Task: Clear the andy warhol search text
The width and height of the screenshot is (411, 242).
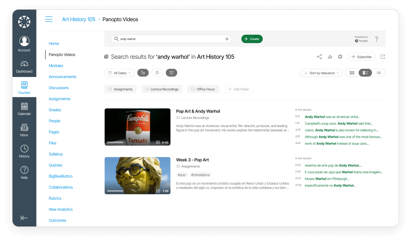Action: click(227, 39)
